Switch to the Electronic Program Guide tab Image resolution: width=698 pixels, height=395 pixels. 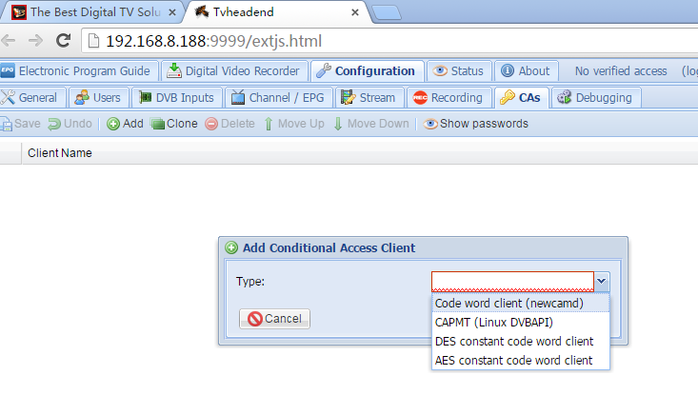(75, 71)
